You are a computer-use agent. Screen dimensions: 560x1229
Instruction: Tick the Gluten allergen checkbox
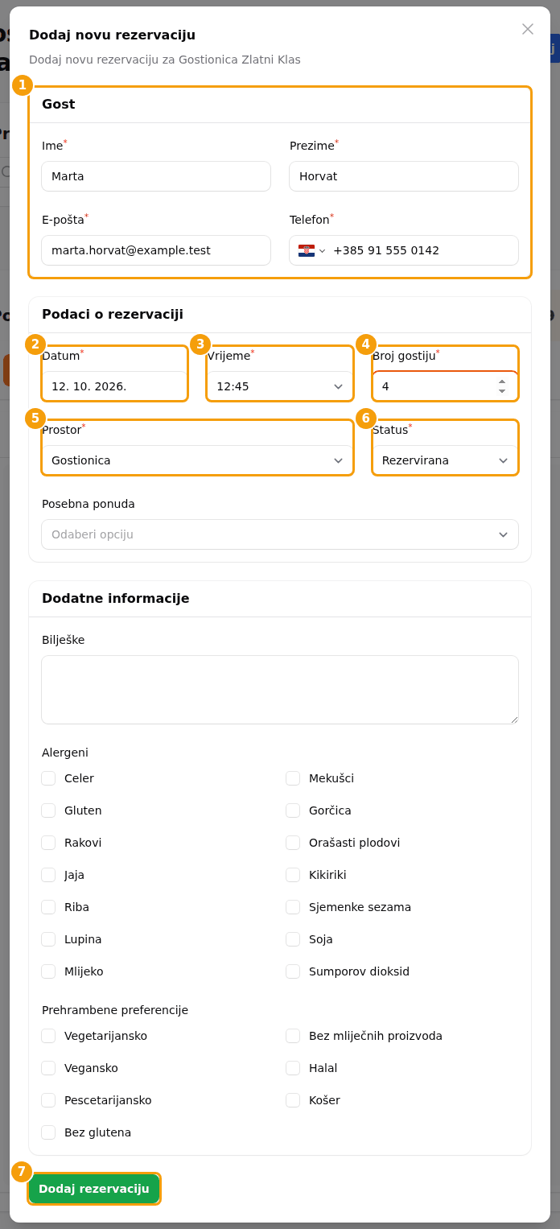48,810
